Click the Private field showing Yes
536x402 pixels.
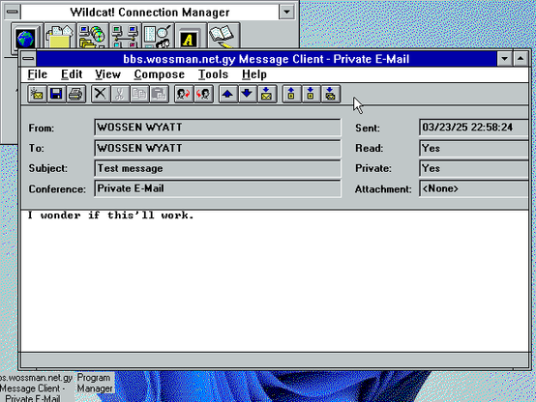(x=474, y=168)
